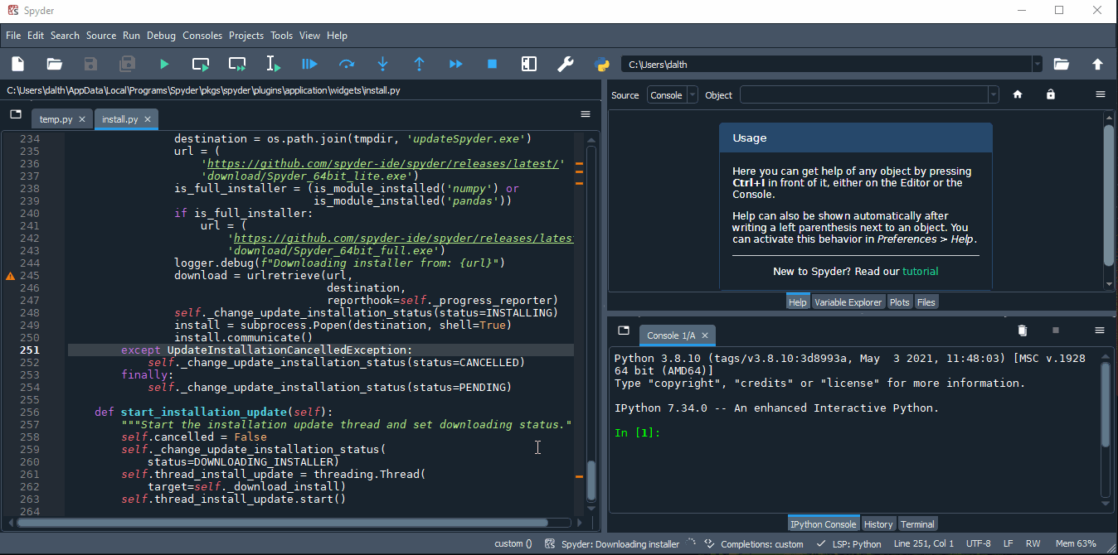Click the Stop debugging square icon
This screenshot has height=555, width=1118.
[x=492, y=64]
